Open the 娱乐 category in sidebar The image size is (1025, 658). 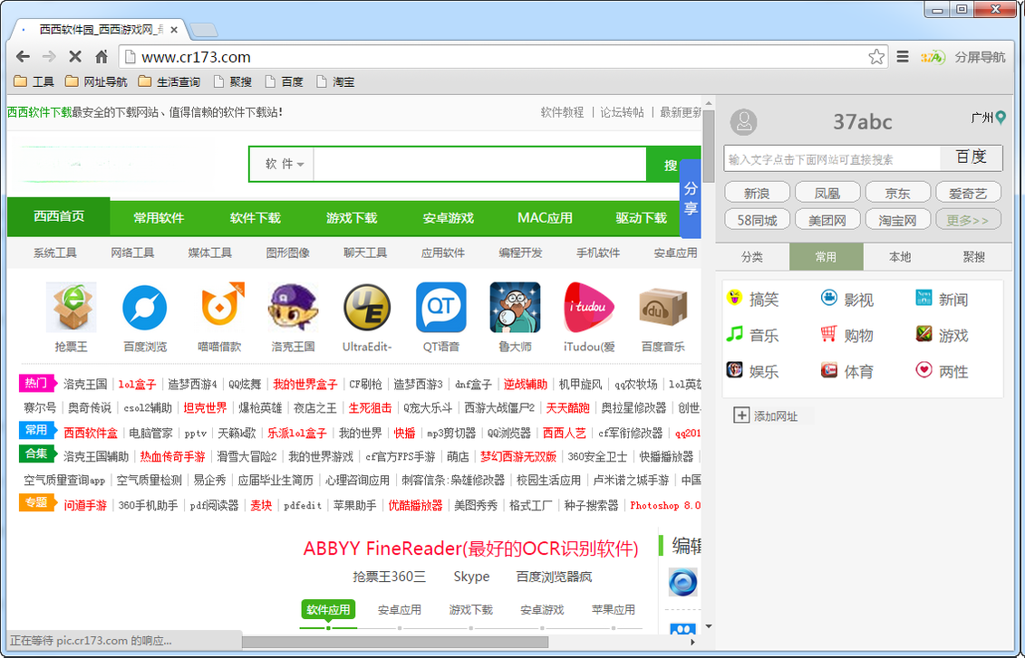coord(753,371)
